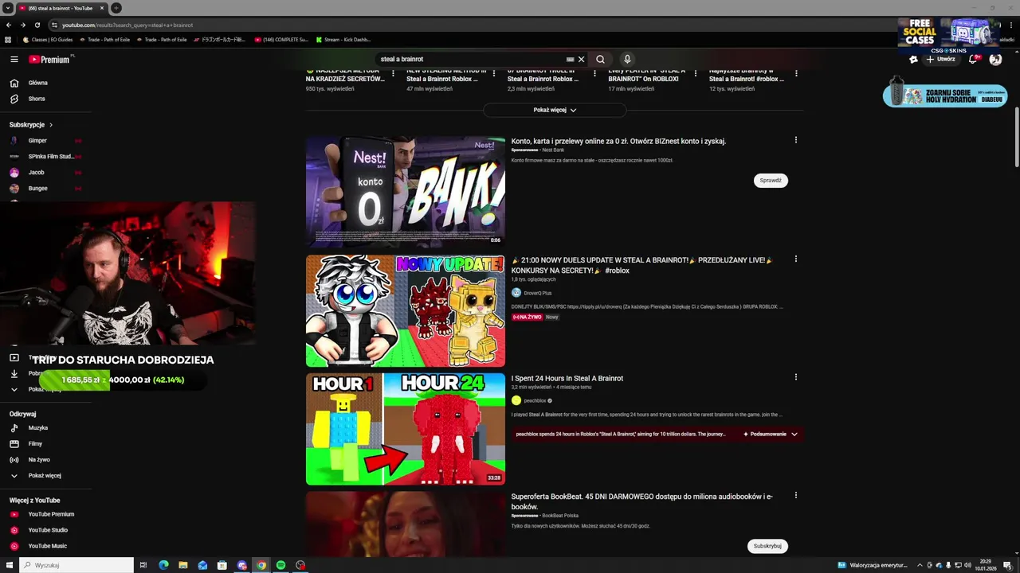Click the Utwórz create button
Image resolution: width=1020 pixels, height=573 pixels.
click(x=940, y=59)
